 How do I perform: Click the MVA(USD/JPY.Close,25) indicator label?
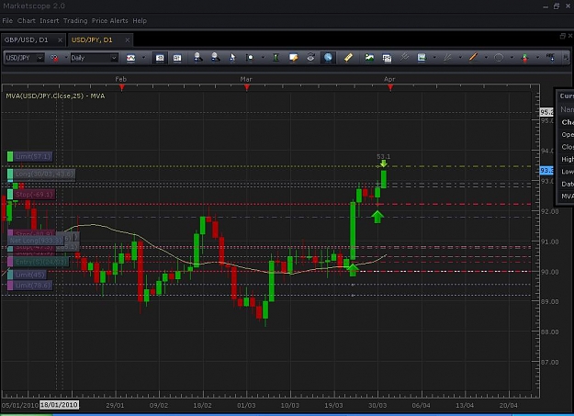click(x=55, y=96)
